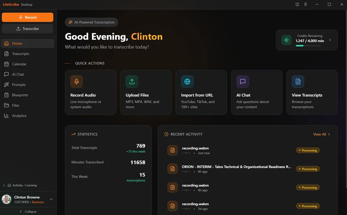
Task: Click View All in Recent Activity
Action: pos(322,134)
